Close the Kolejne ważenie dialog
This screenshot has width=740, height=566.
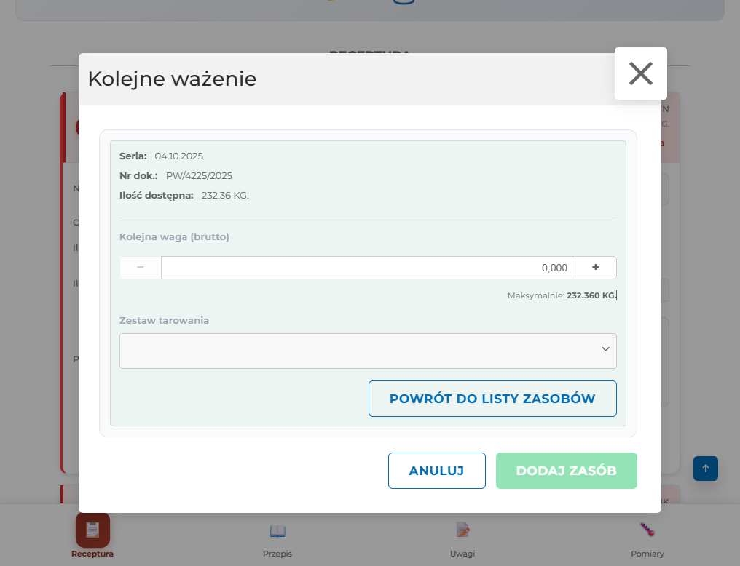tap(640, 73)
